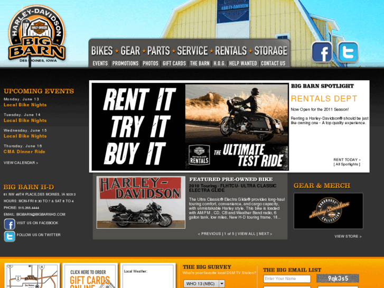Click View Store link

point(348,236)
